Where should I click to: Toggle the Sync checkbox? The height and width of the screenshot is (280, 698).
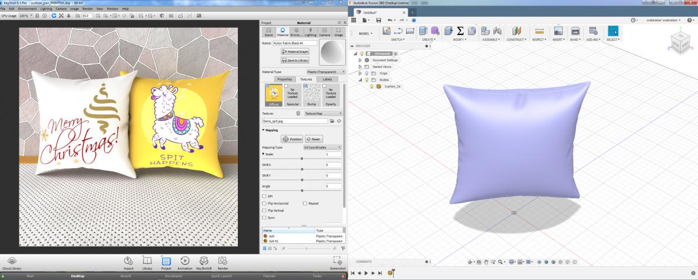point(264,218)
